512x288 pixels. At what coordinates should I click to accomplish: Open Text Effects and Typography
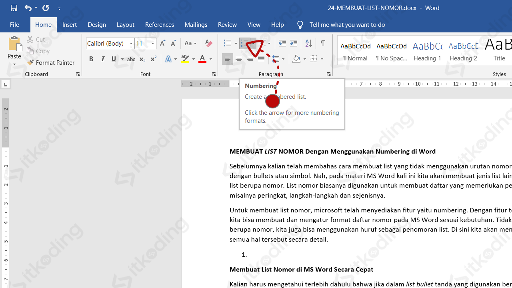point(168,59)
